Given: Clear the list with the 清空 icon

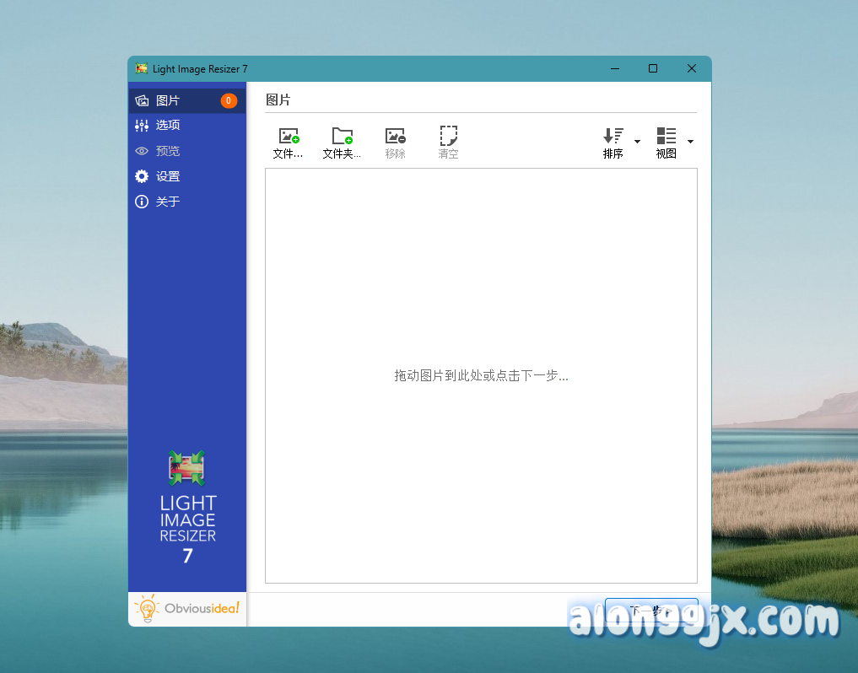Looking at the screenshot, I should coord(448,136).
